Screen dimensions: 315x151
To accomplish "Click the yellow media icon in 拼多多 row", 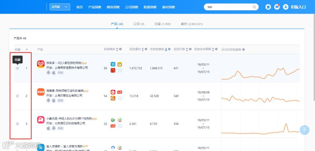I will (x=120, y=64).
